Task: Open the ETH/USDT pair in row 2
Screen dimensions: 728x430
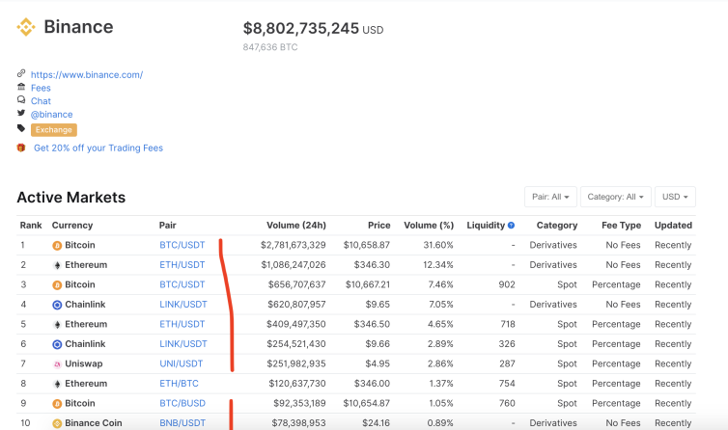Action: [182, 265]
